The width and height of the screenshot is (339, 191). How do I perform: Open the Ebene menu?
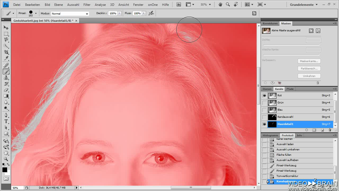pos(59,5)
